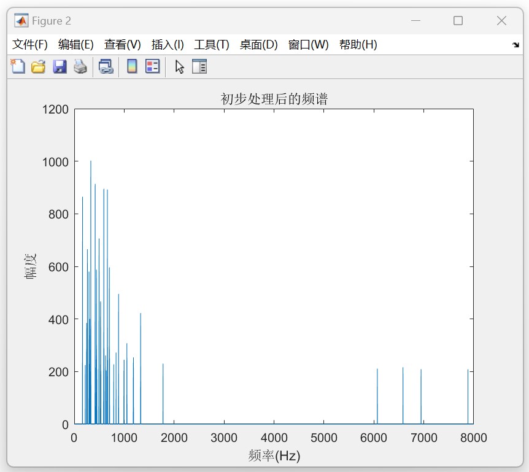
Task: Open the 帮助(H) menu
Action: (x=358, y=45)
